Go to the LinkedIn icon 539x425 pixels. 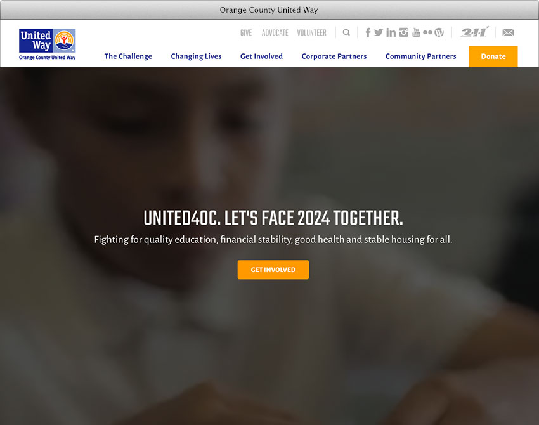point(391,32)
